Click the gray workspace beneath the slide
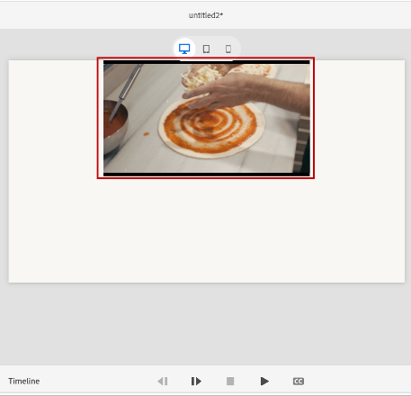The image size is (411, 396). click(207, 324)
